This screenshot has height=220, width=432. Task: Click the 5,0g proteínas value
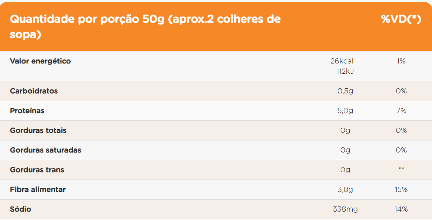pyautogui.click(x=345, y=111)
